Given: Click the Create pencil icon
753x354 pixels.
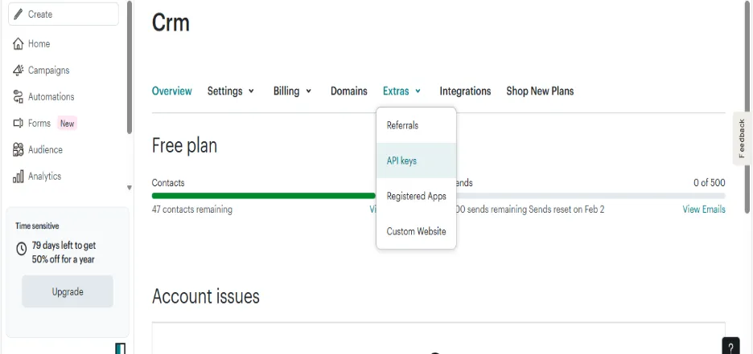Looking at the screenshot, I should 19,14.
